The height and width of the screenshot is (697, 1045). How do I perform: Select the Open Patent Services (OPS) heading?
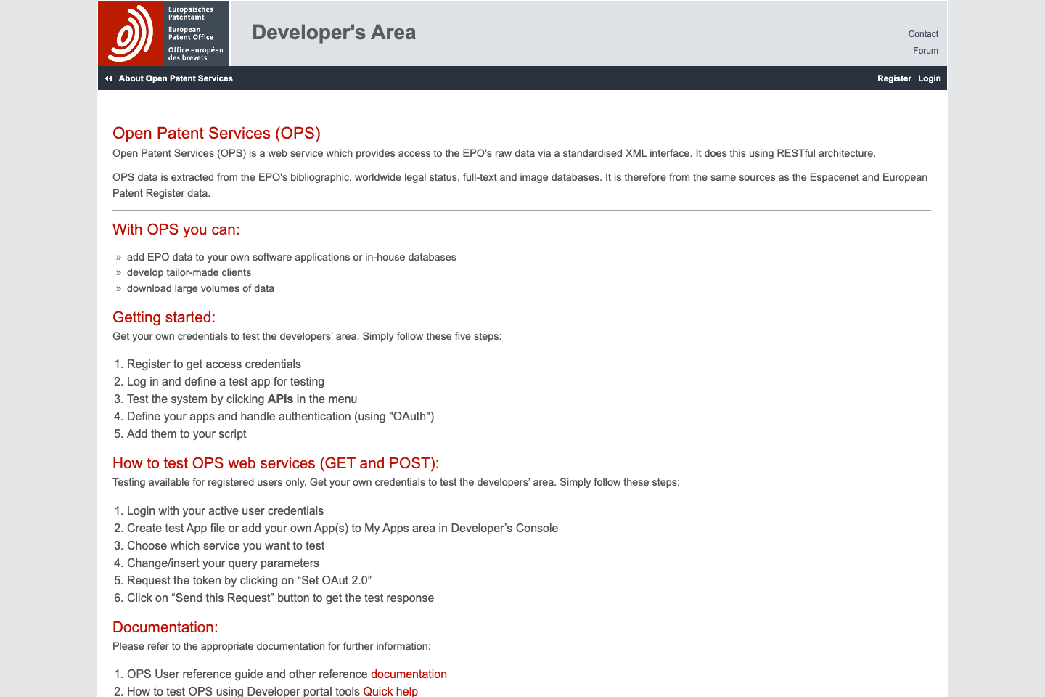tap(216, 133)
